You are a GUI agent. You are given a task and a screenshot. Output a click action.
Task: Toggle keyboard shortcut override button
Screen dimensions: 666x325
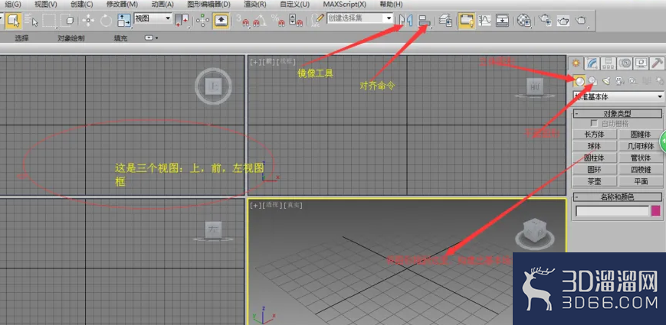221,20
